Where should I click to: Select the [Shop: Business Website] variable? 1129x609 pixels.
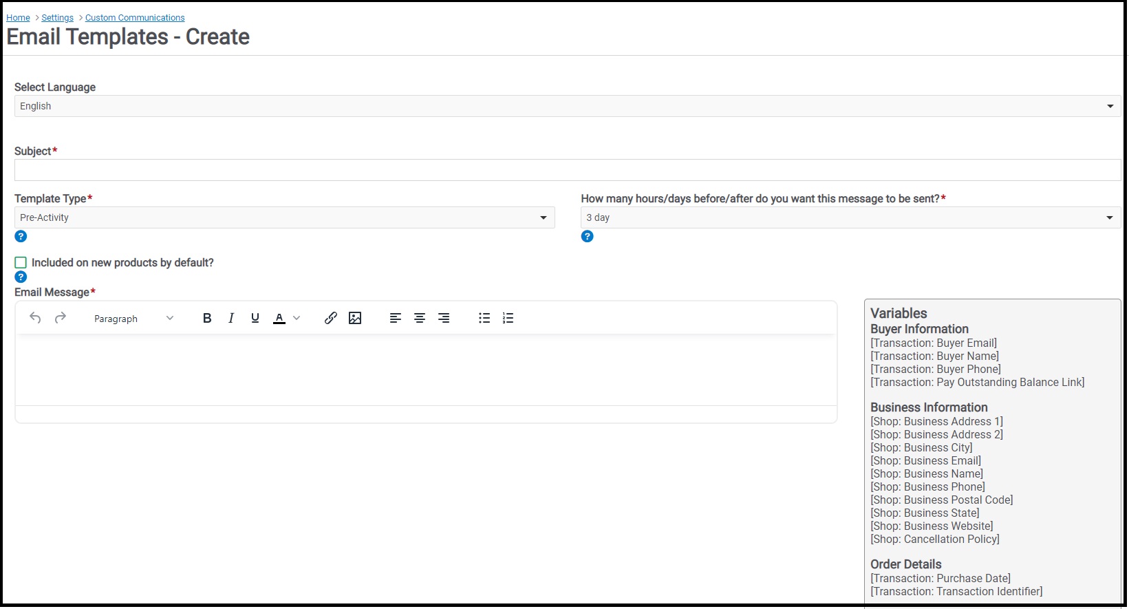click(x=932, y=526)
